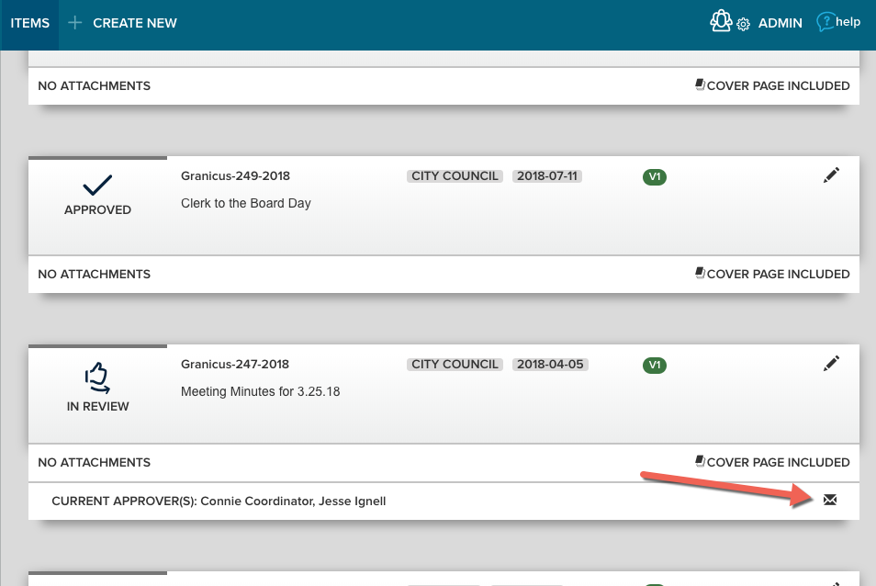Image resolution: width=876 pixels, height=586 pixels.
Task: Click 'Meeting Minutes for 3.25.18' description
Action: 260,391
